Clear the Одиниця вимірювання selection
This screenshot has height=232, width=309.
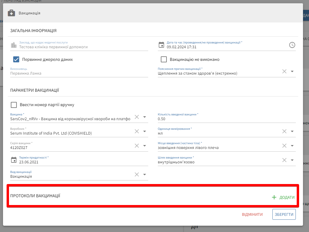click(x=284, y=131)
